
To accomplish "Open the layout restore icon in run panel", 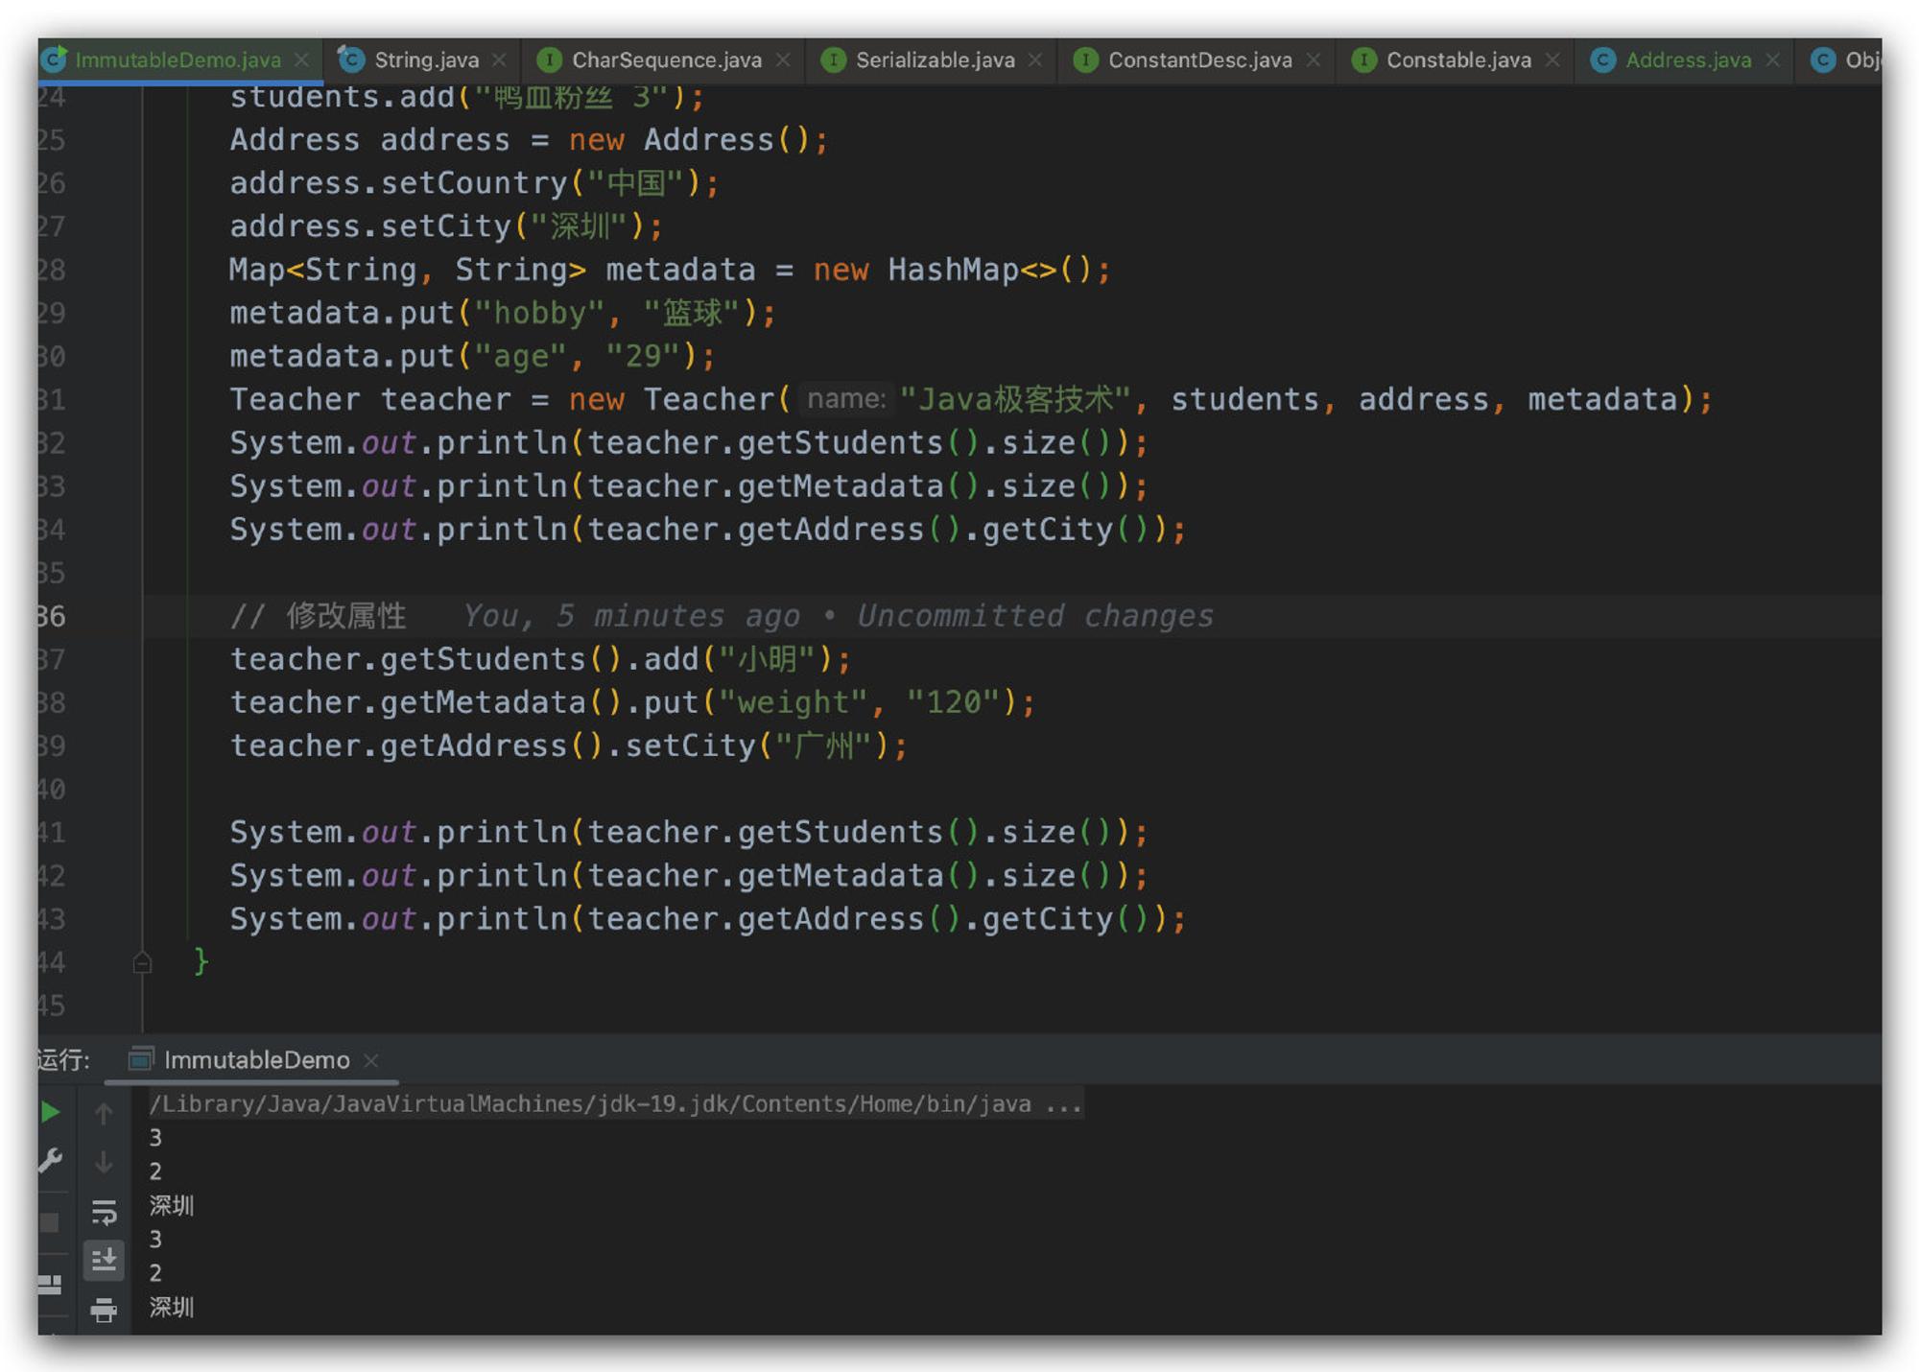I will click(50, 1284).
